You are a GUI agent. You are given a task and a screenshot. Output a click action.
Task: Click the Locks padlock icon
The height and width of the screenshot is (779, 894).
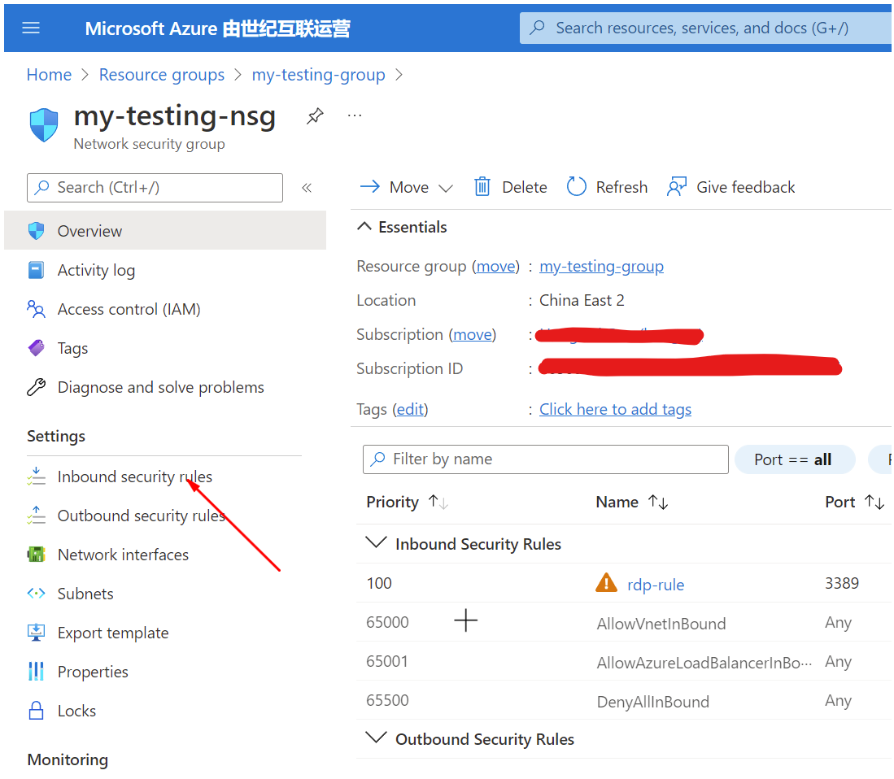click(37, 711)
